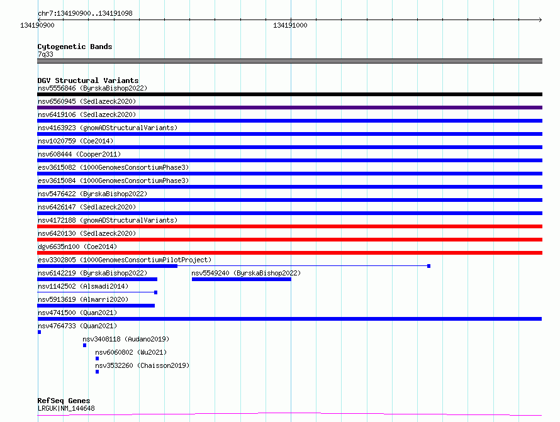Click the DGV Structural Variants track title
This screenshot has width=560, height=422.
tap(88, 81)
